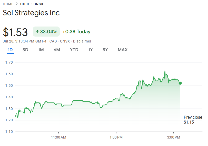
Task: Click the chart's peak near 1.60
Action: 165,71
